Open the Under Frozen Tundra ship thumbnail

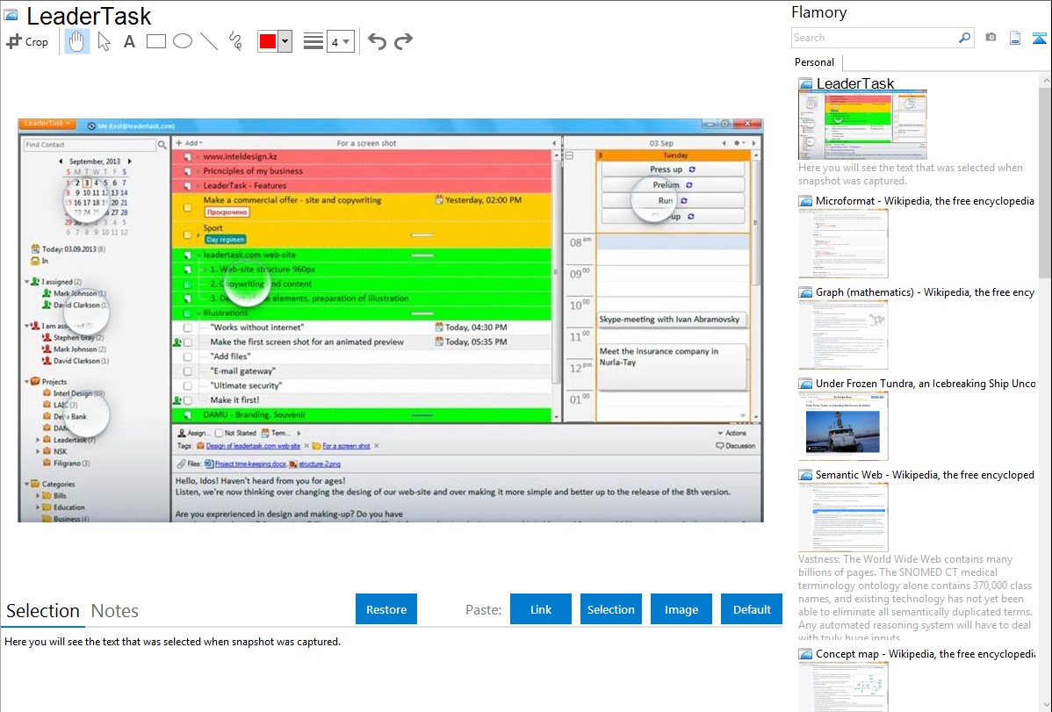pos(843,426)
